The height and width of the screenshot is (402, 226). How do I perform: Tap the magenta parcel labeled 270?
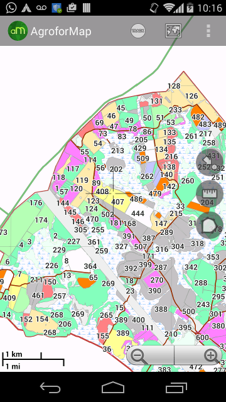pyautogui.click(x=156, y=280)
